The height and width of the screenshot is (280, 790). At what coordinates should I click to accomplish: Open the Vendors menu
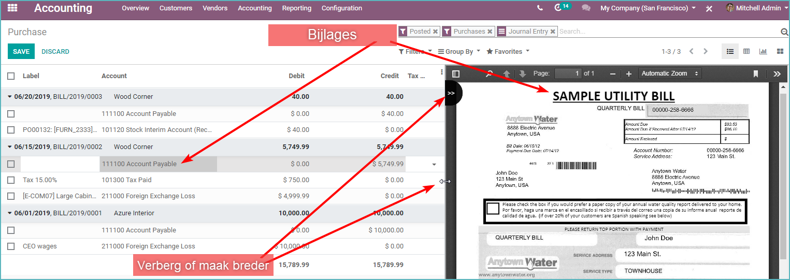pos(215,8)
